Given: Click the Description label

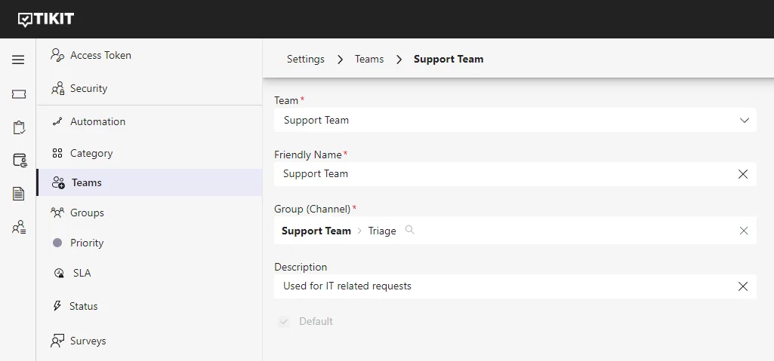Looking at the screenshot, I should pyautogui.click(x=301, y=267).
